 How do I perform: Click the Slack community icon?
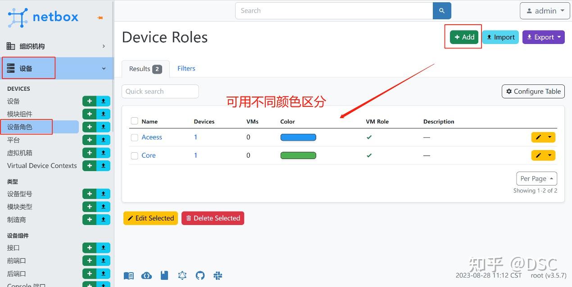pos(218,275)
